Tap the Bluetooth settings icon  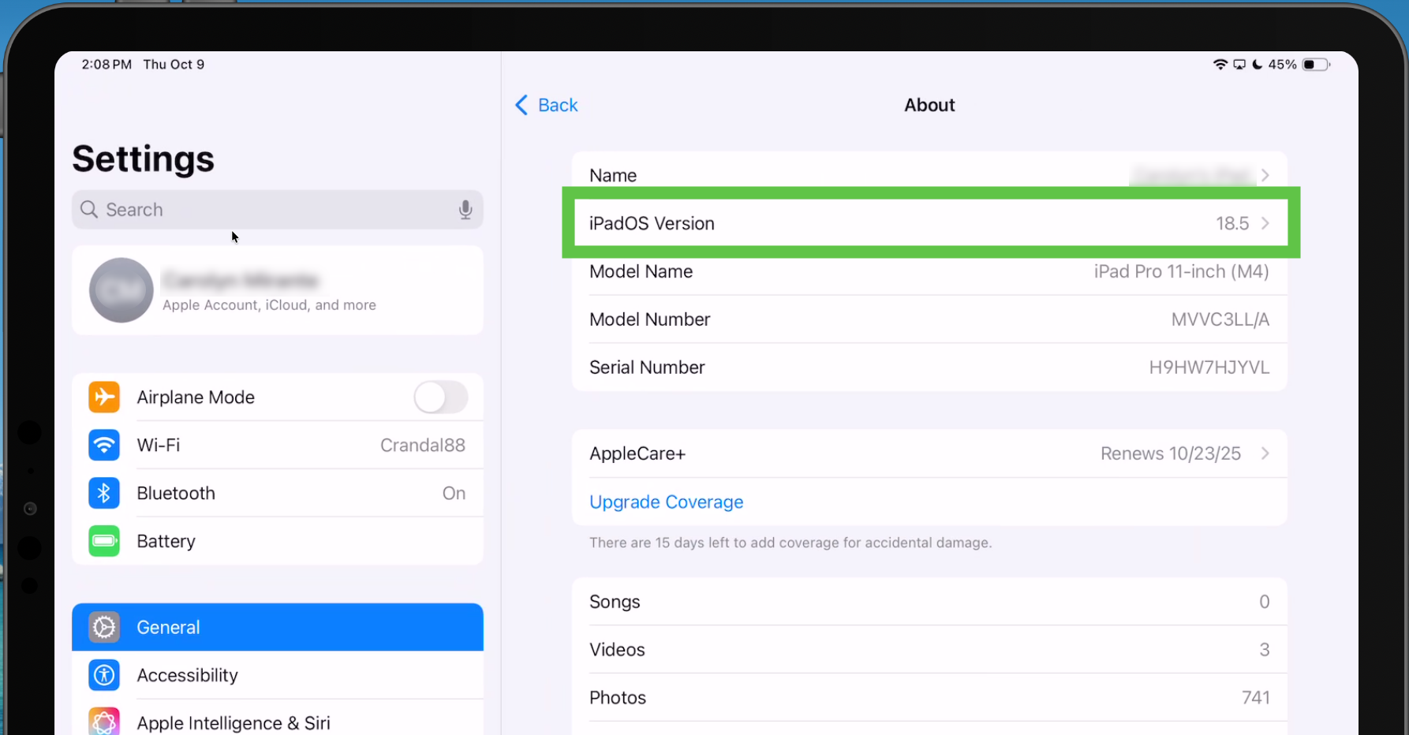click(104, 493)
